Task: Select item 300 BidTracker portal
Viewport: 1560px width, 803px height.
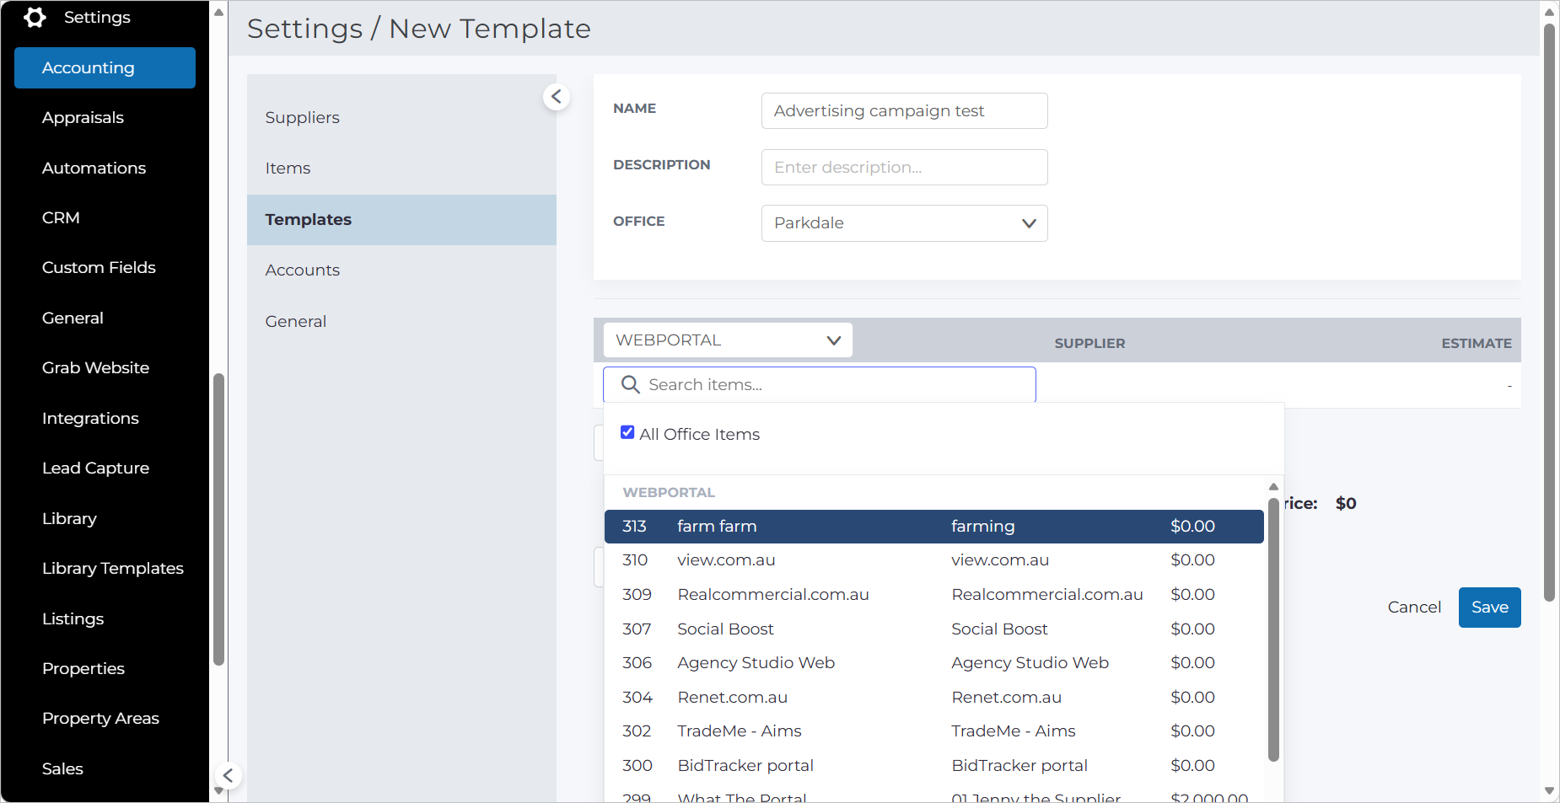Action: click(x=933, y=765)
